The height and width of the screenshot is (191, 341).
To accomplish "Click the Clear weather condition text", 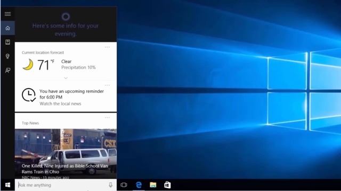I will tap(66, 62).
